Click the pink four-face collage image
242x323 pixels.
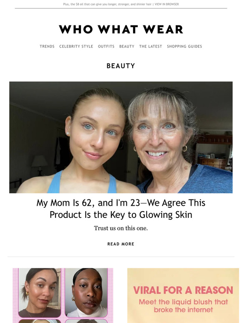pos(63,295)
